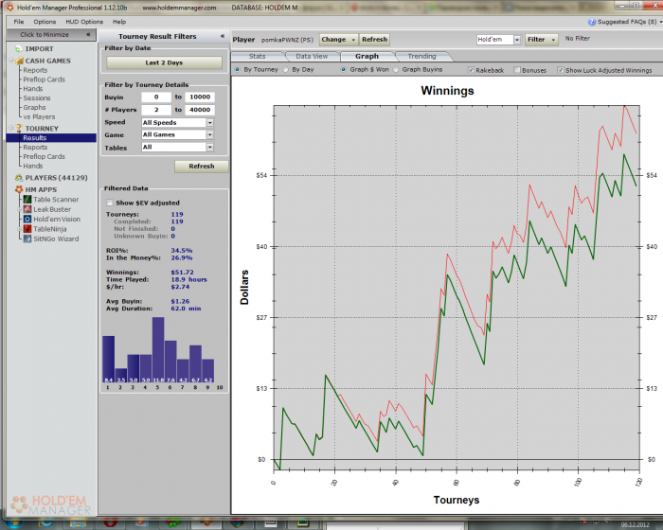
Task: Open Cash Games Sessions
Action: (37, 98)
